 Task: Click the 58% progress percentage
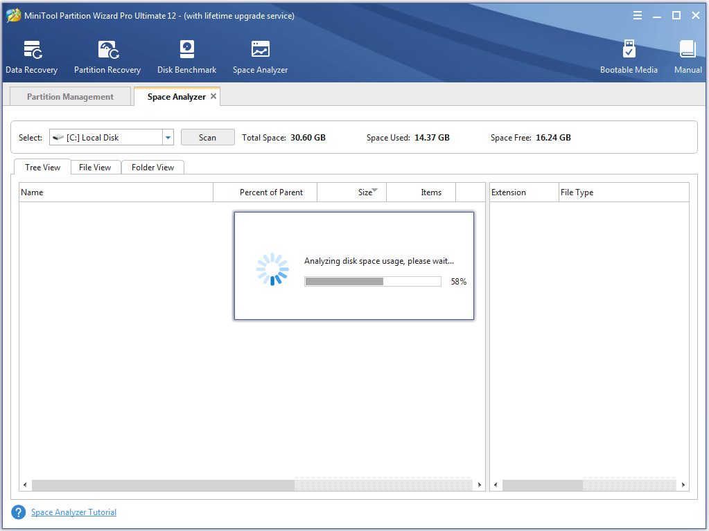(x=459, y=282)
